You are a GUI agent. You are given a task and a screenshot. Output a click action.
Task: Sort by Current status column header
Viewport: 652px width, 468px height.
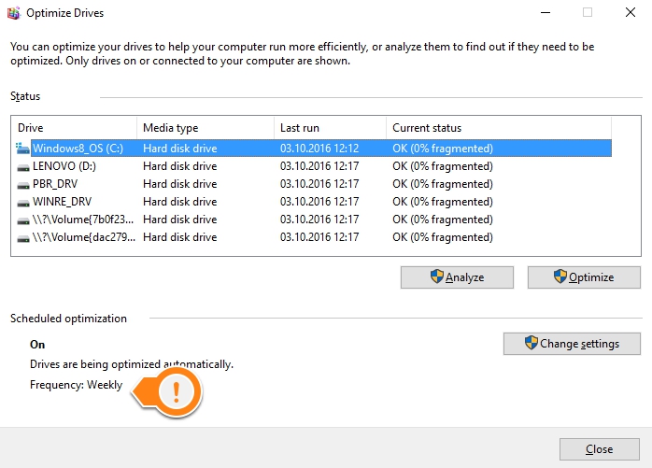[498, 128]
